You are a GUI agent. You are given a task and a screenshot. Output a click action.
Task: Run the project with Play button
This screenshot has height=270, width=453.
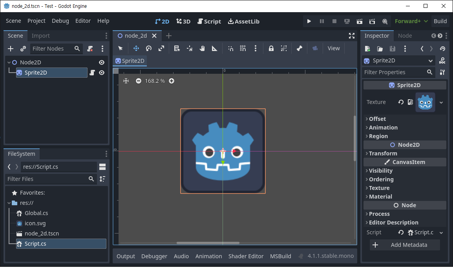coord(309,21)
